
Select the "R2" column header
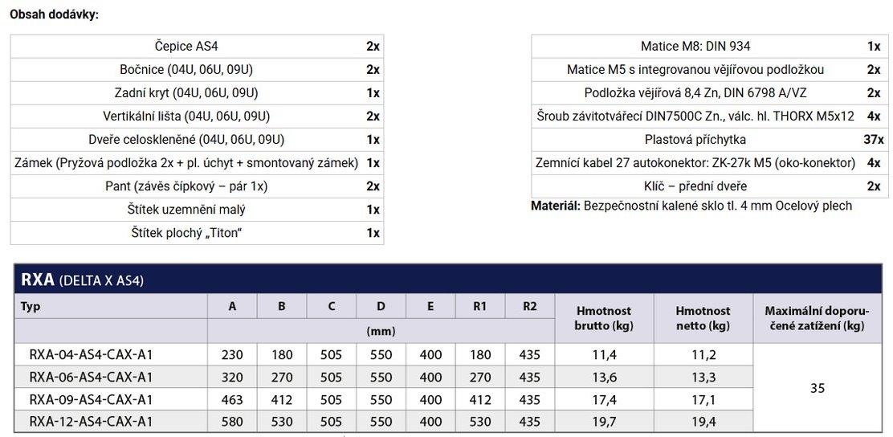coord(530,306)
